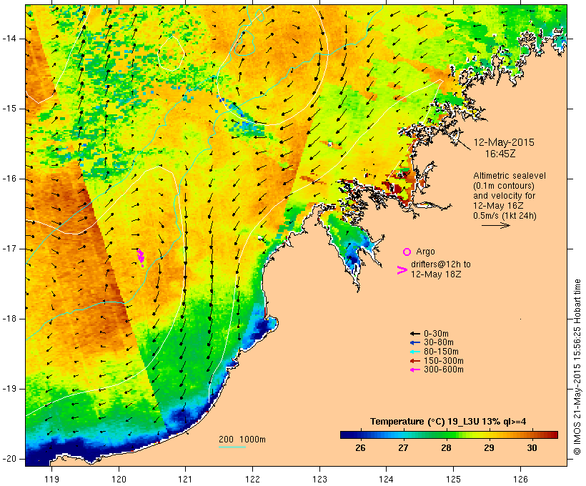Click the colorbar tick label 30

click(532, 448)
